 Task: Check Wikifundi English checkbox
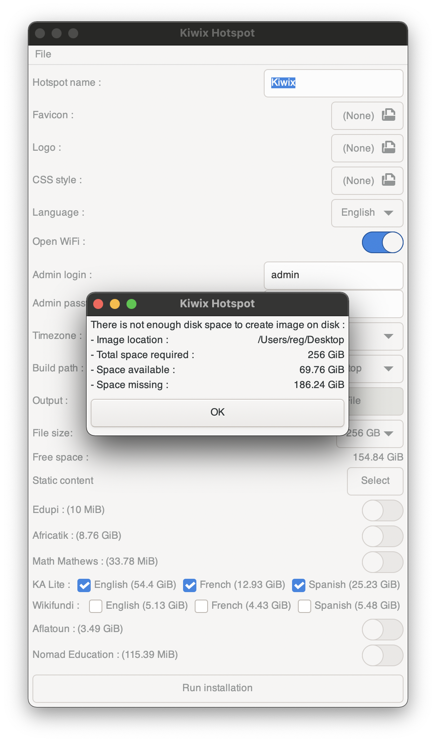[96, 606]
